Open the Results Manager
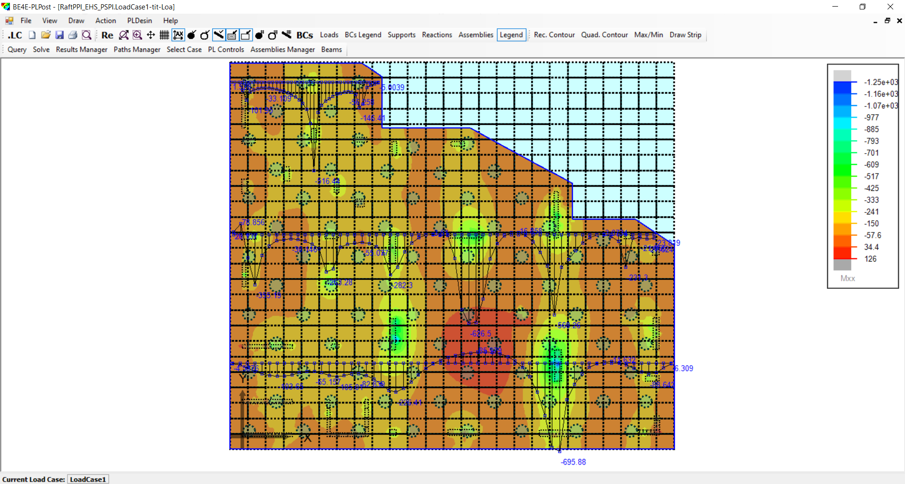 point(82,49)
